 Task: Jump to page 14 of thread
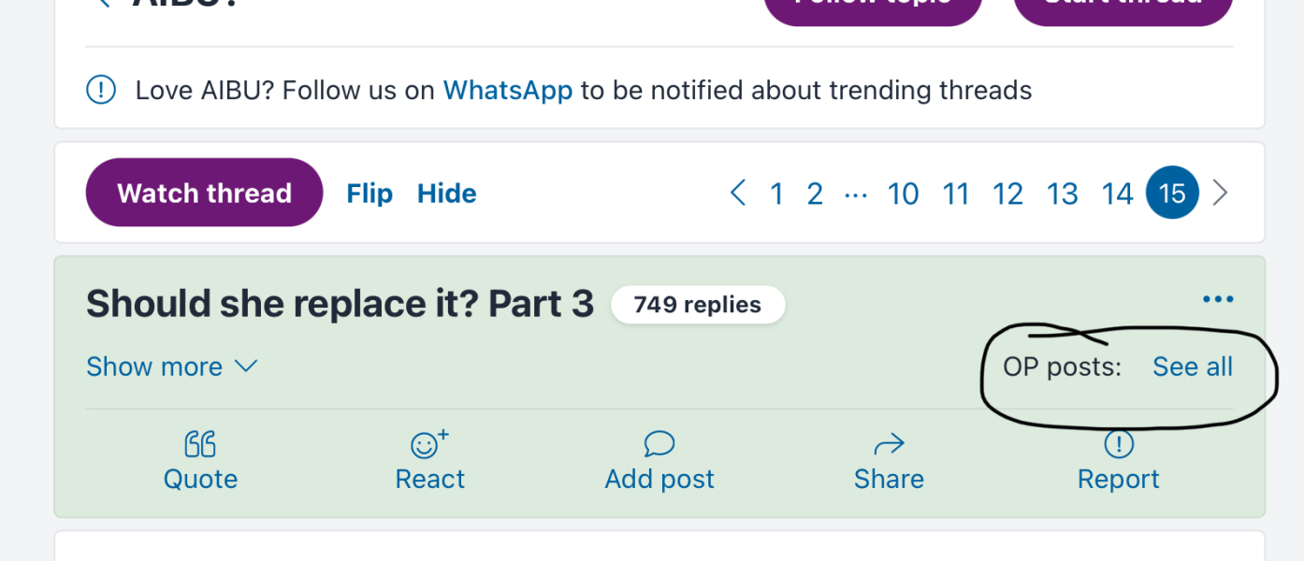point(1117,194)
